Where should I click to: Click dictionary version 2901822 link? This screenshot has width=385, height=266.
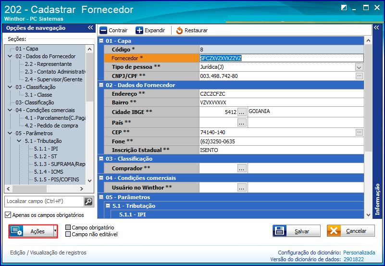[x=354, y=259]
